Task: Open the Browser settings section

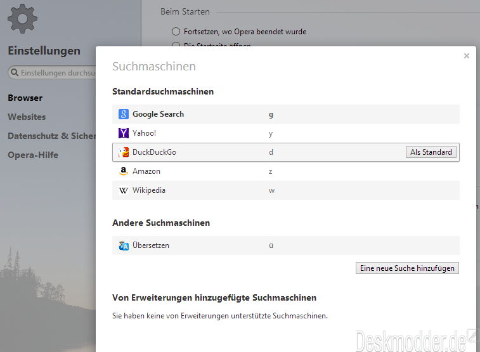Action: (25, 98)
